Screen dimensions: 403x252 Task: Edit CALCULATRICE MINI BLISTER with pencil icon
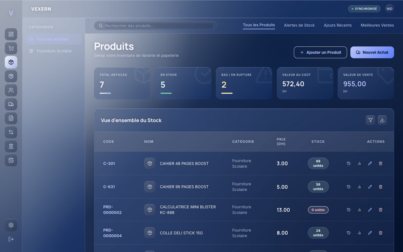(x=370, y=210)
